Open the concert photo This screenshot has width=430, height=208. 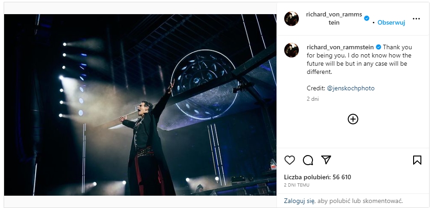tap(140, 105)
